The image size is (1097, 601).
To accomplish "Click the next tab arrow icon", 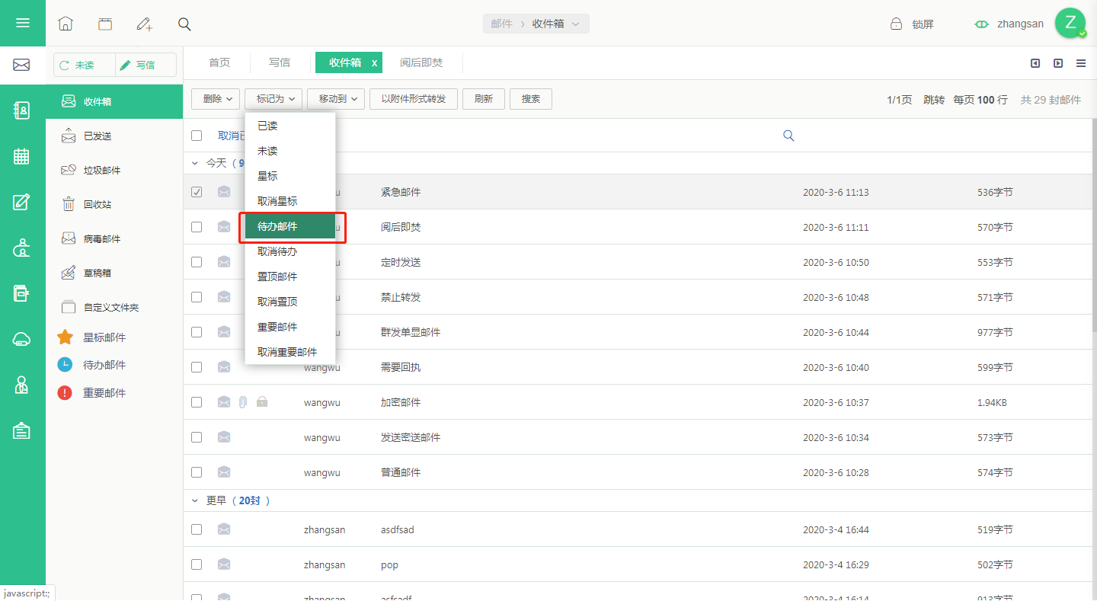I will coord(1058,63).
